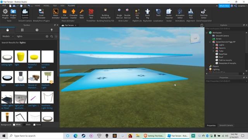Insert the 'ceiling light' model thumbnail

(7, 57)
